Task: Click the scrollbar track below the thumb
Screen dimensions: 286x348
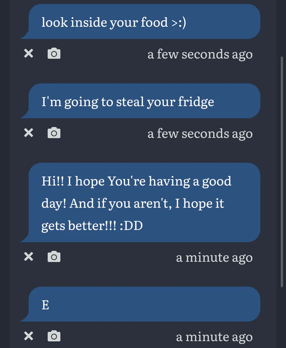Action: pos(282,318)
